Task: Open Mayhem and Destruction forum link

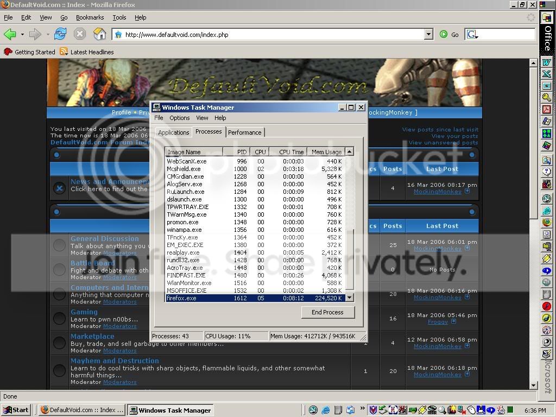Action: pos(115,361)
